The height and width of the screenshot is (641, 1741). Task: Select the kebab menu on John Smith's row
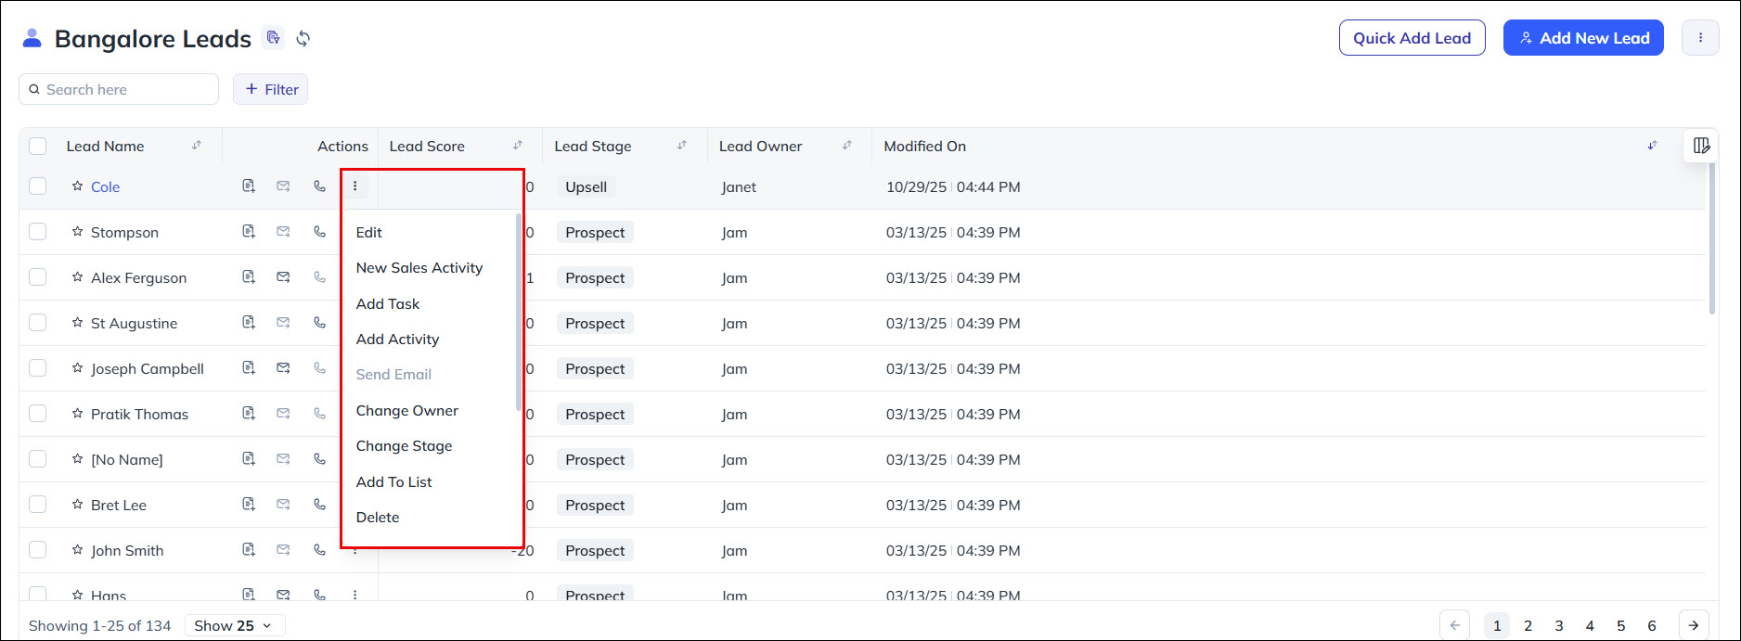pos(355,549)
